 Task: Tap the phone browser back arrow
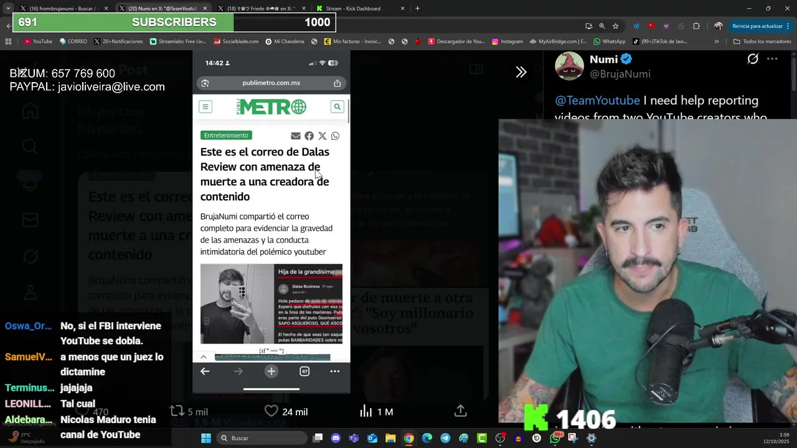click(205, 371)
